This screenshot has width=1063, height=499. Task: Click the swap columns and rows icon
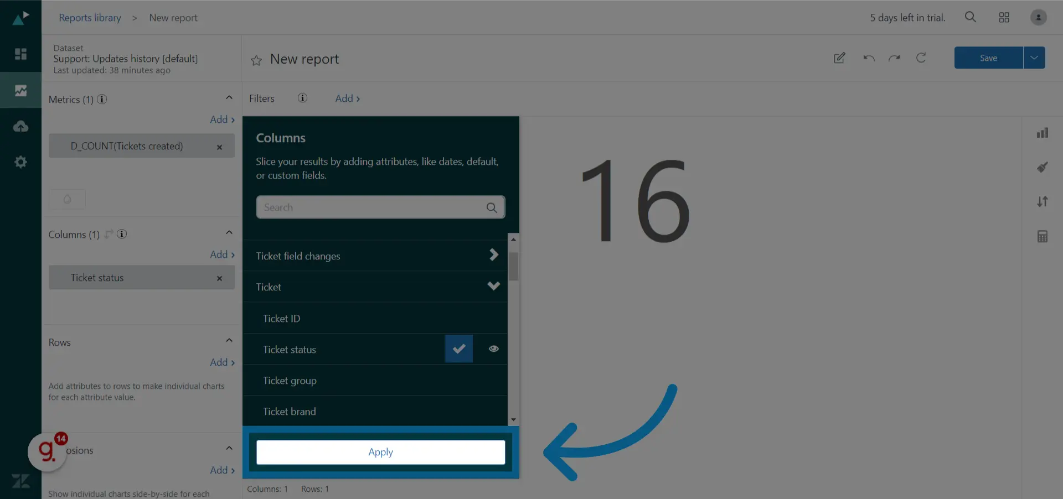[x=109, y=234]
